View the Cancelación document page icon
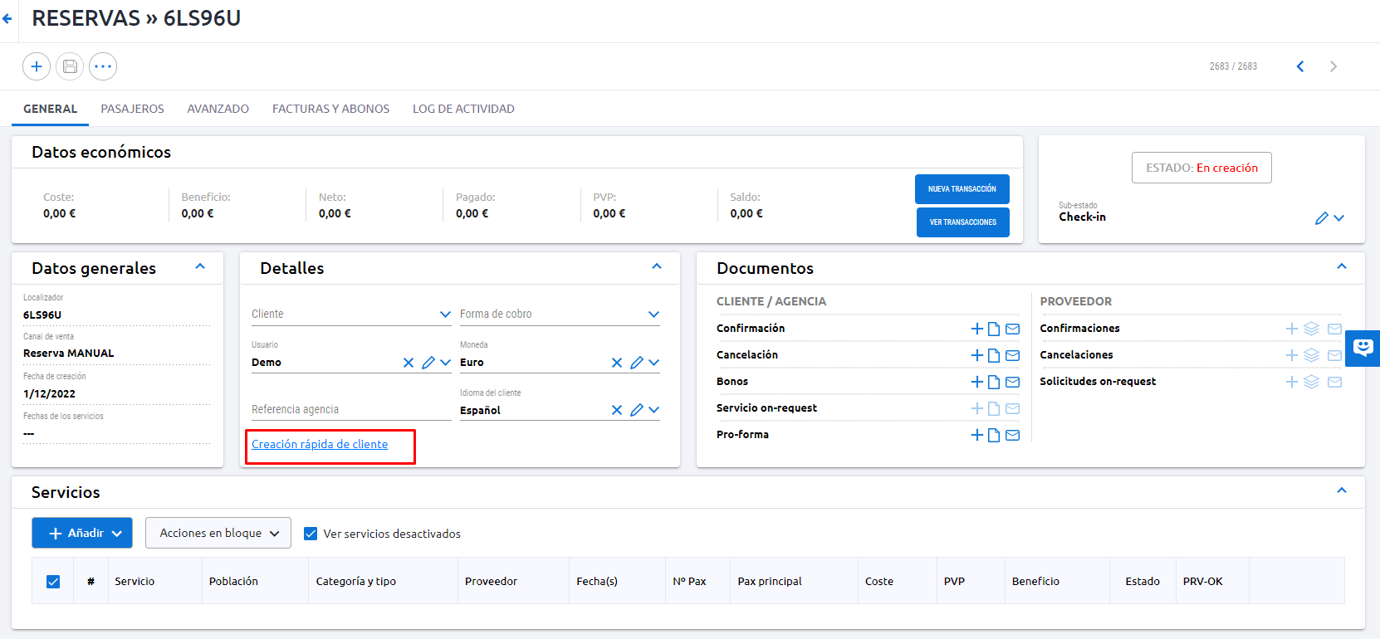 coord(994,355)
